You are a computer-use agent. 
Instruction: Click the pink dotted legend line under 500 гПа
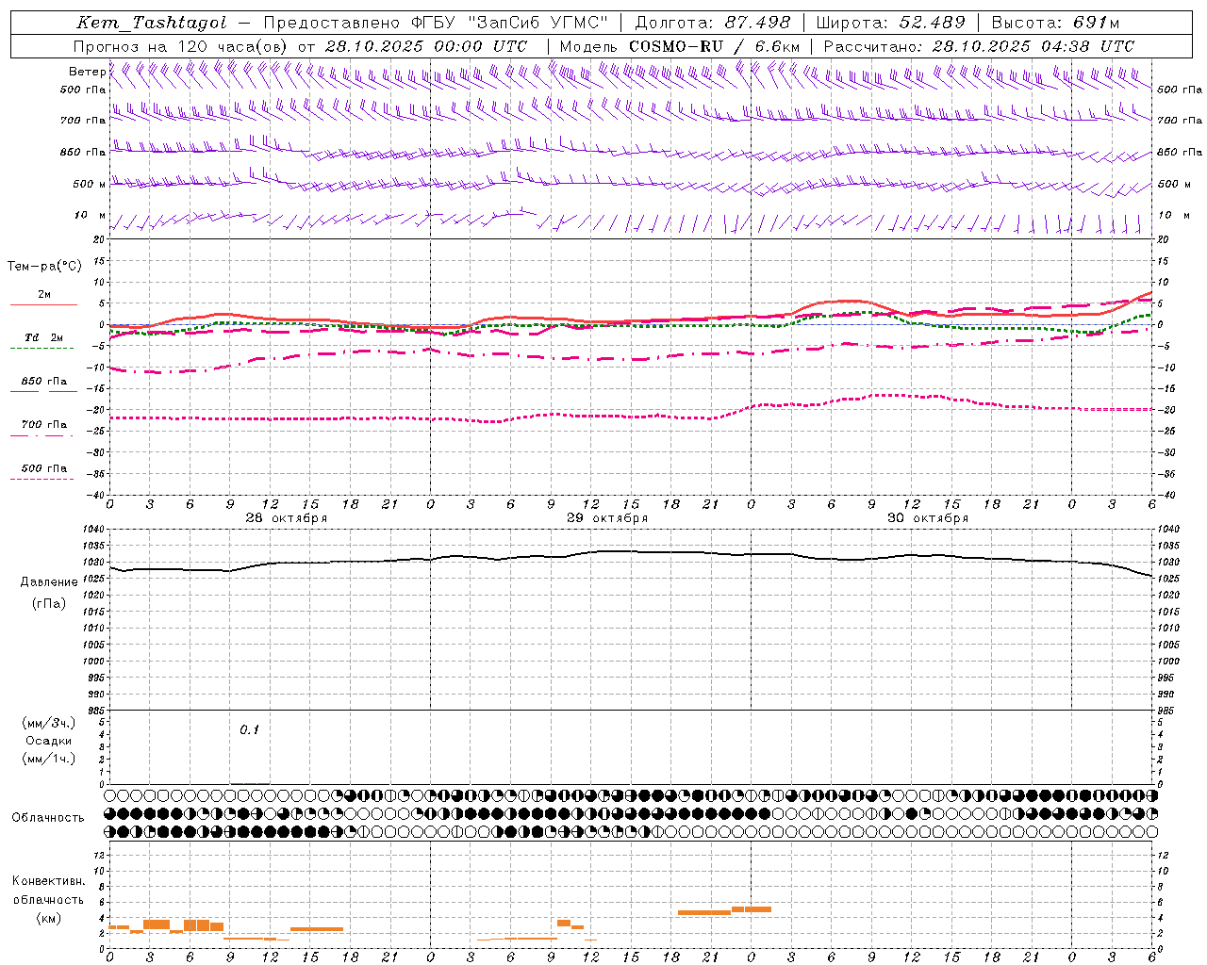tap(41, 480)
